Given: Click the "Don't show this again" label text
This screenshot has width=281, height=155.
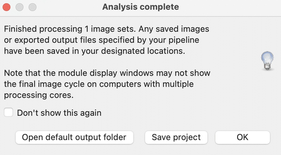Looking at the screenshot, I should tap(59, 113).
